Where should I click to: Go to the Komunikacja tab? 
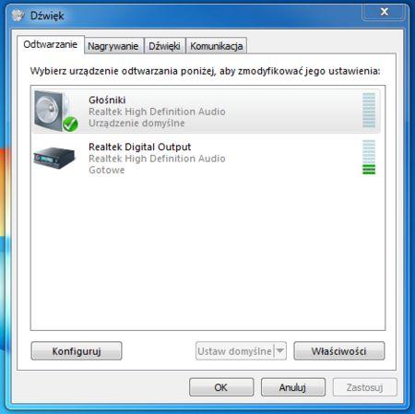217,46
